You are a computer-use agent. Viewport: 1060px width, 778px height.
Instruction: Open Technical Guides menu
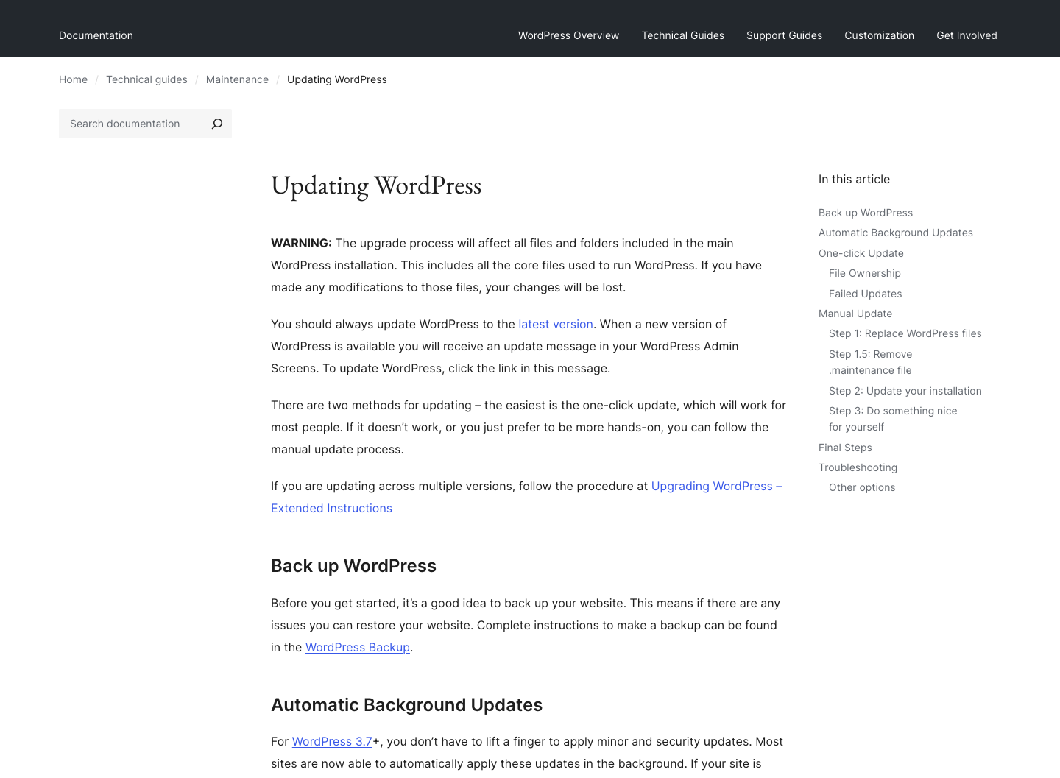[682, 35]
